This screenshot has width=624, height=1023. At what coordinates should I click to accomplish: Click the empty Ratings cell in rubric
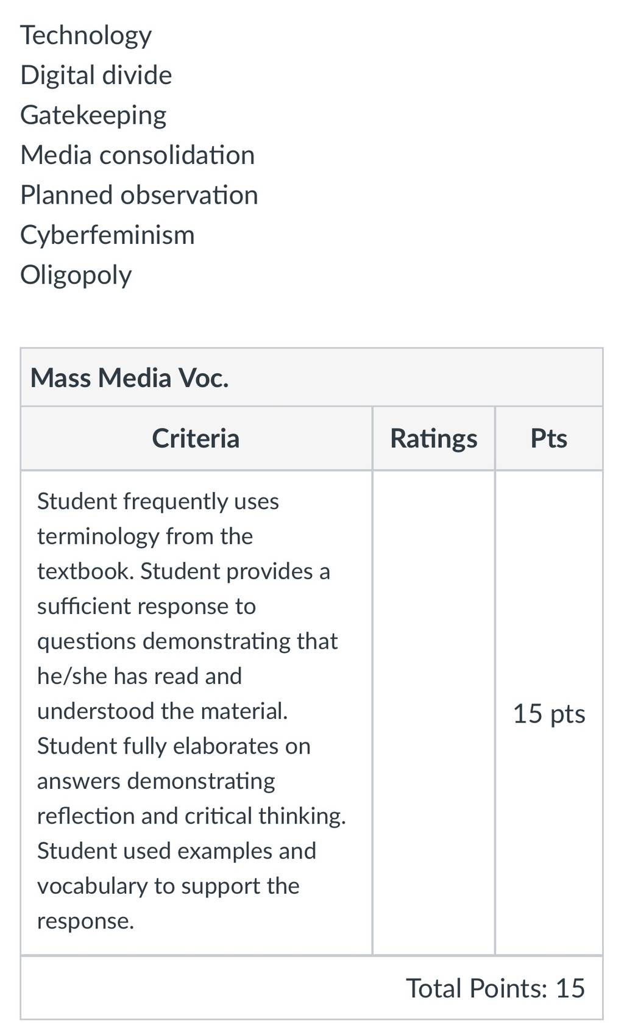pyautogui.click(x=434, y=712)
